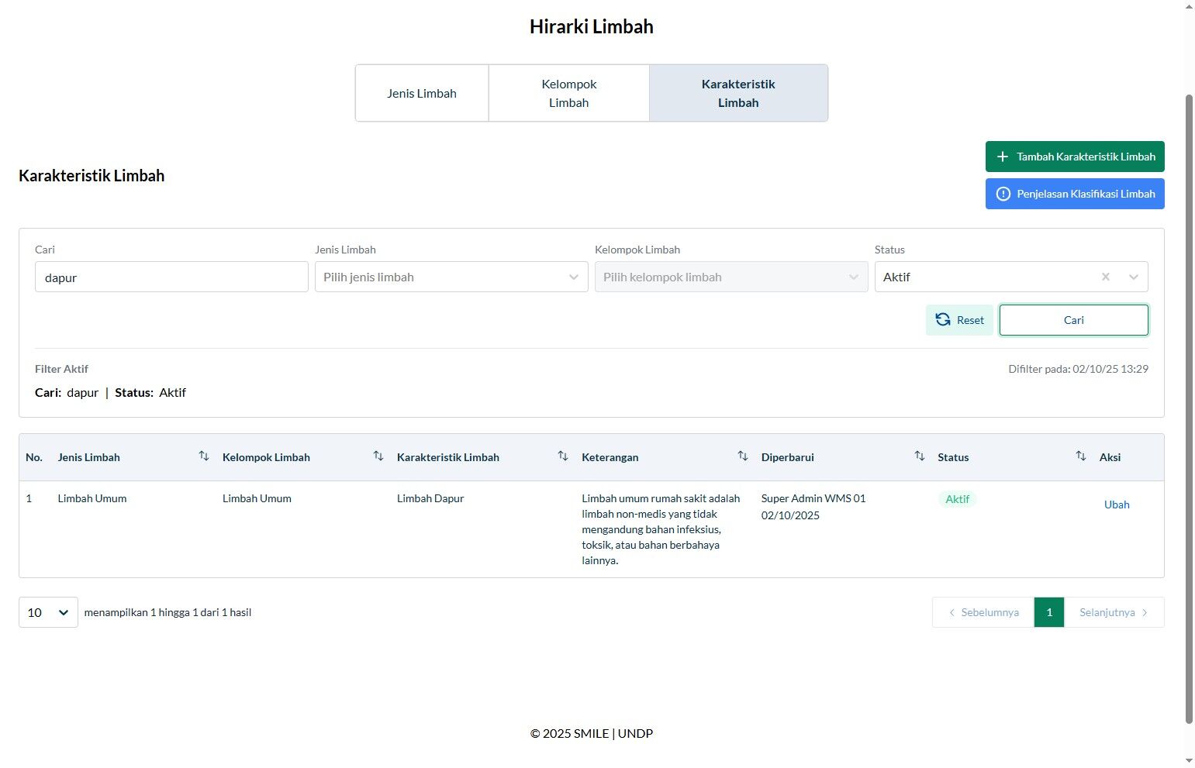Sort by Kelompok Limbah column arrows
The height and width of the screenshot is (768, 1195).
tap(378, 456)
